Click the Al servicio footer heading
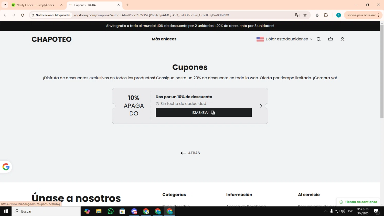 [x=309, y=195]
